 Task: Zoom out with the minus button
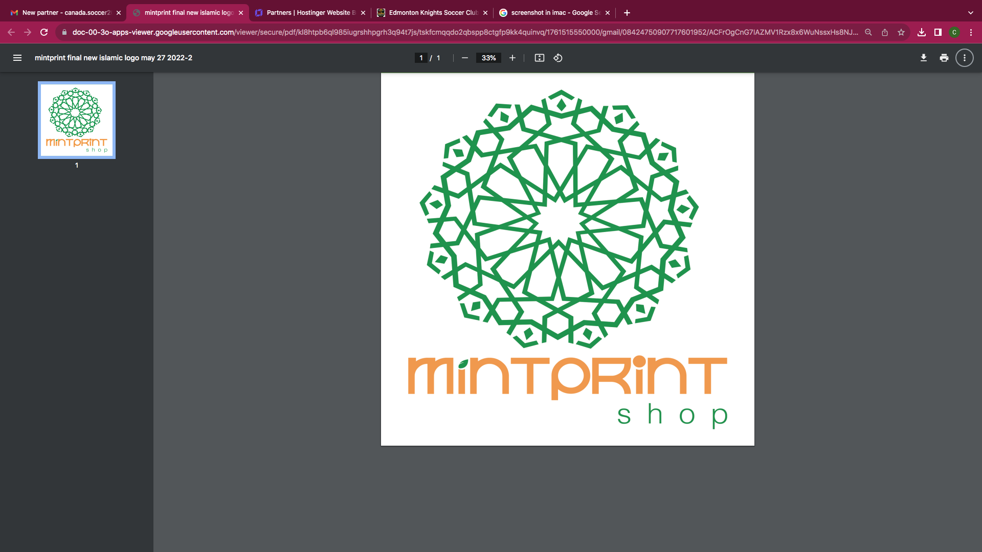(464, 58)
